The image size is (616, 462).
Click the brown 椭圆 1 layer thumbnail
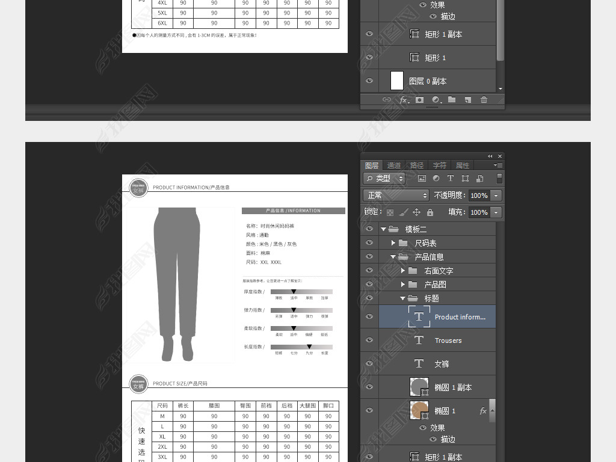(x=419, y=410)
